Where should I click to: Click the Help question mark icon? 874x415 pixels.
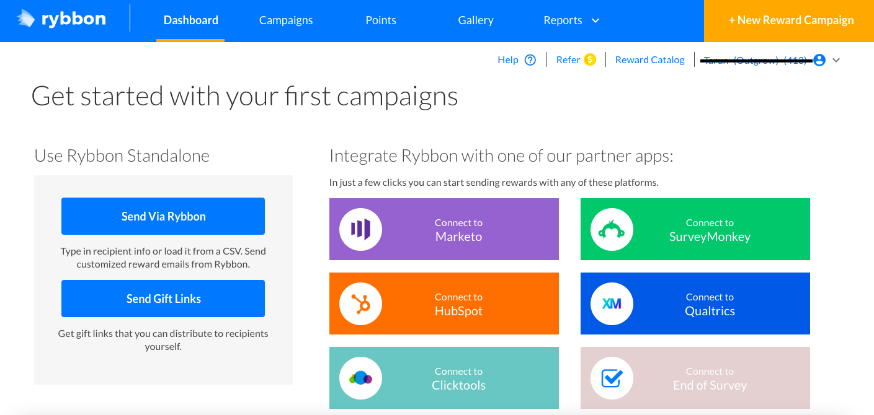click(530, 60)
